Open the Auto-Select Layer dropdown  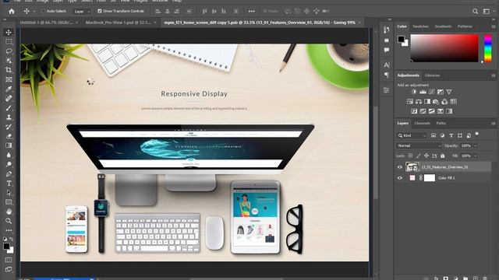pos(82,12)
